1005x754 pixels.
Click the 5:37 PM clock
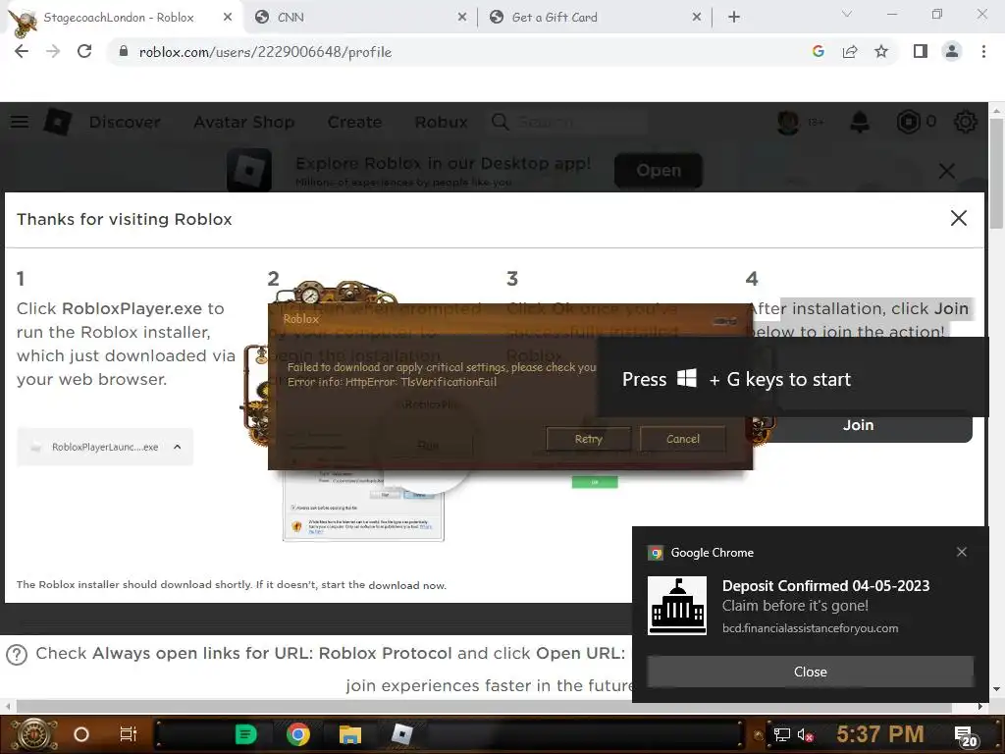pyautogui.click(x=880, y=733)
